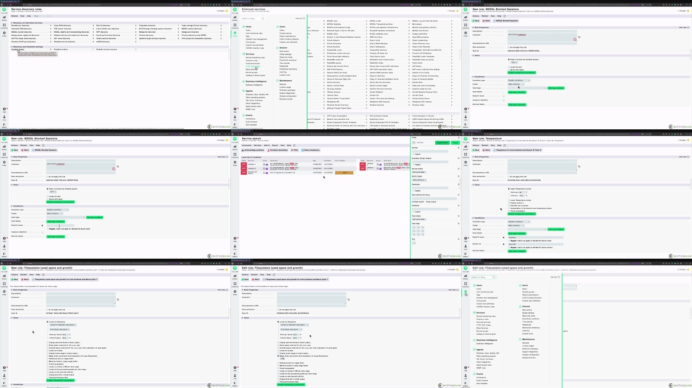692x388 pixels.
Task: Open Commands menu in Service search
Action: click(246, 145)
